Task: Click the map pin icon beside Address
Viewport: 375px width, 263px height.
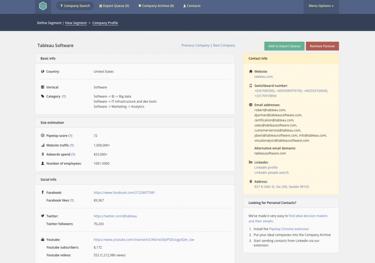Action: (x=250, y=182)
